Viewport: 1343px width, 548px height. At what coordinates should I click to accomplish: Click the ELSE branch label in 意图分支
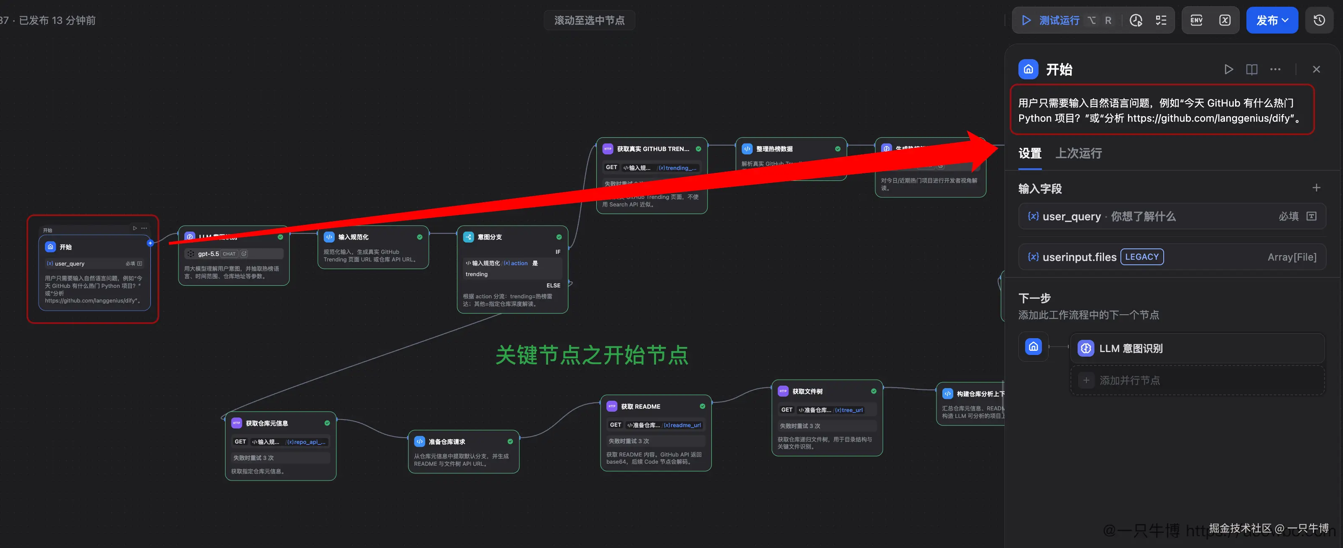point(553,285)
